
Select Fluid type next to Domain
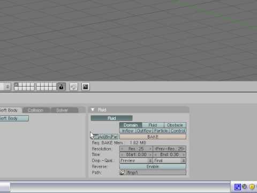click(x=153, y=125)
